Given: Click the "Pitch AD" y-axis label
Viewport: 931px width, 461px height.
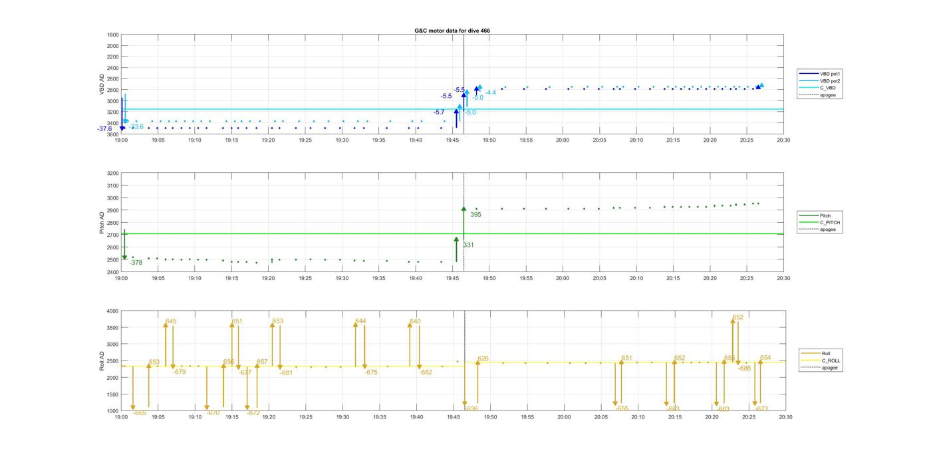Looking at the screenshot, I should pyautogui.click(x=103, y=223).
